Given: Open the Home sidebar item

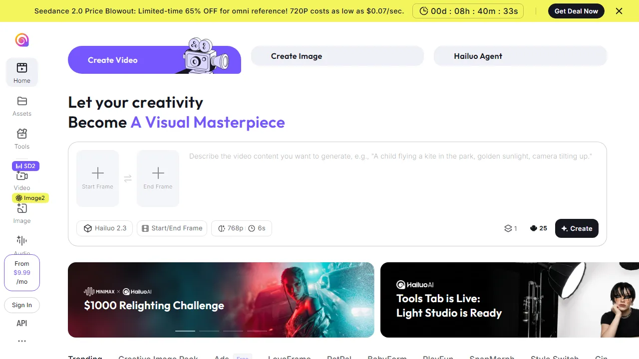Looking at the screenshot, I should tap(22, 72).
